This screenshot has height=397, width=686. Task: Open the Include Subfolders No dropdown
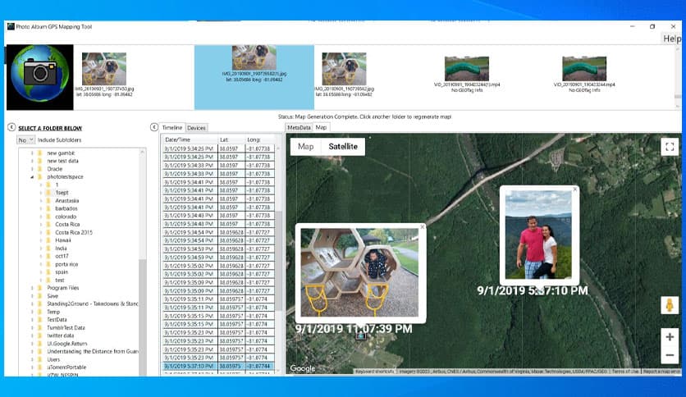coord(25,140)
